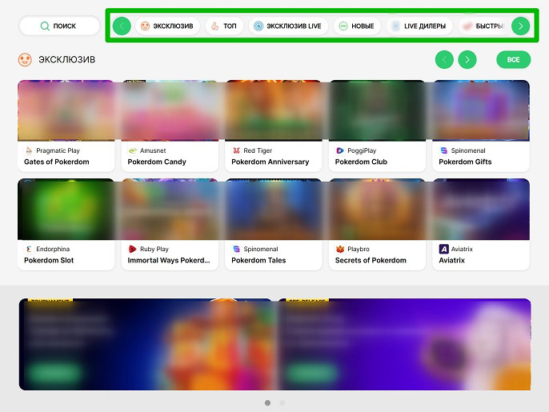Click the PoggiPlay provider icon
This screenshot has height=412, width=549.
point(340,150)
